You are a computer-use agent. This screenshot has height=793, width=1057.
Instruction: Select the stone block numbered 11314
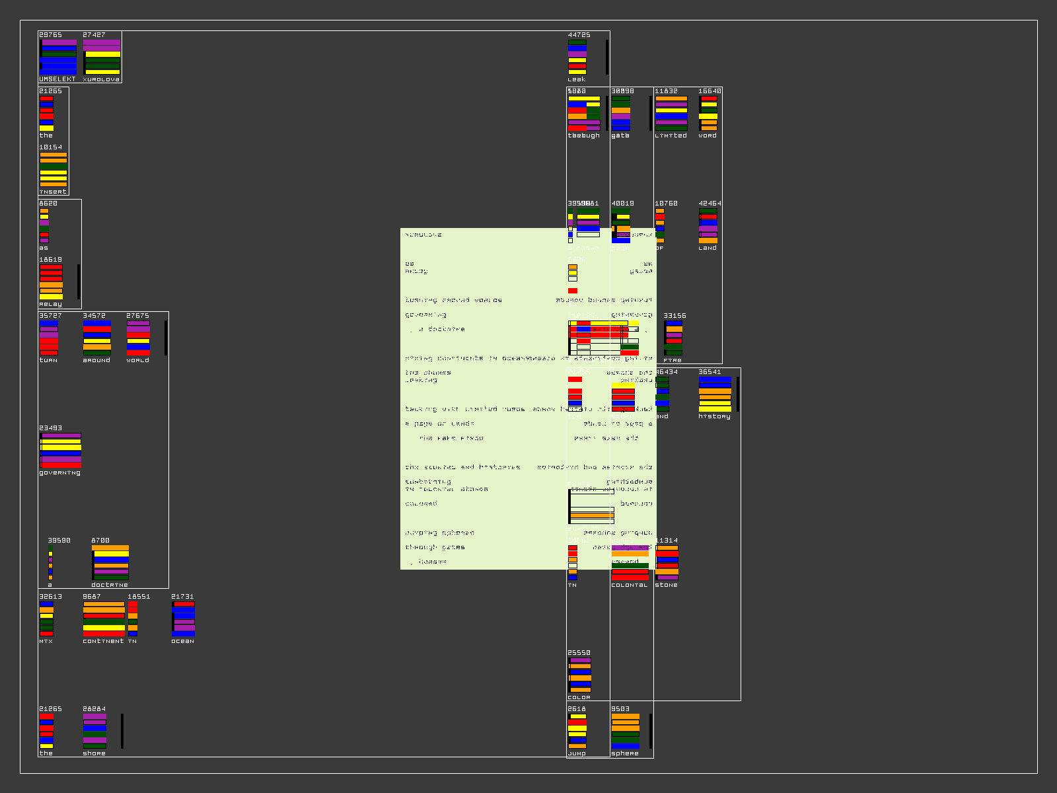667,563
